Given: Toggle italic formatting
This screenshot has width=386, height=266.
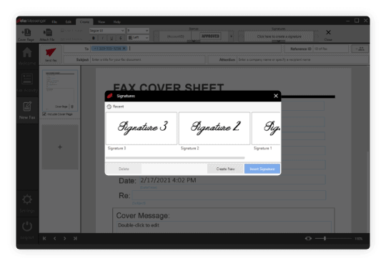Looking at the screenshot, I should tap(102, 38).
